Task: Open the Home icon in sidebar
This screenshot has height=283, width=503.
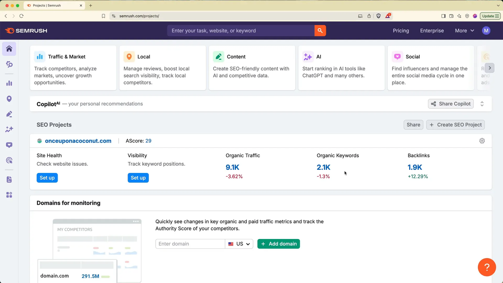Action: tap(9, 49)
